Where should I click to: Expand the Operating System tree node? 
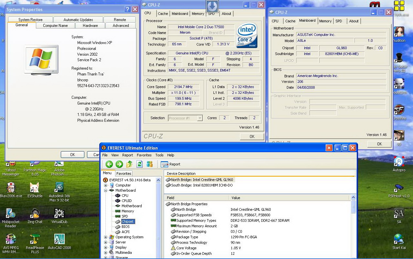105,237
